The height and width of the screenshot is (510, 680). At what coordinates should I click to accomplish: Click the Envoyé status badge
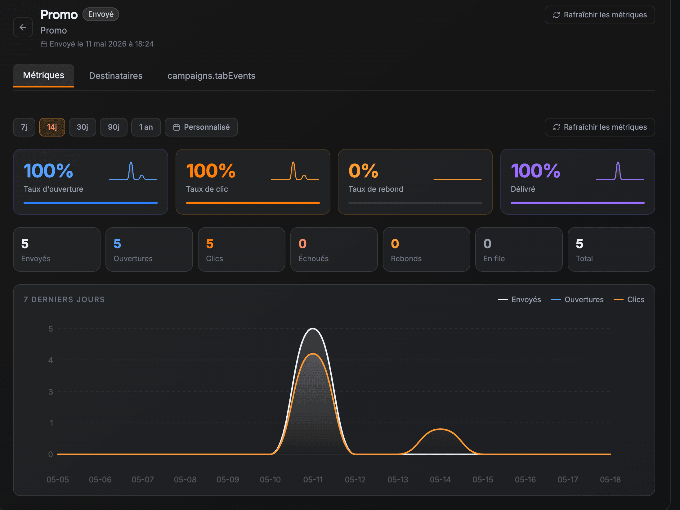pos(101,14)
